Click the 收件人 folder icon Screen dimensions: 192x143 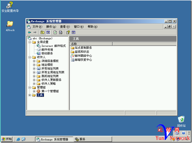click(34, 57)
